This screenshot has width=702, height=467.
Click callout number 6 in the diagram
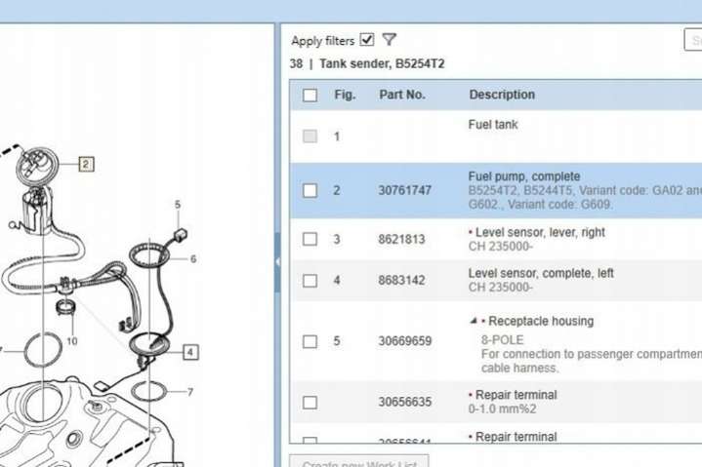coord(193,259)
